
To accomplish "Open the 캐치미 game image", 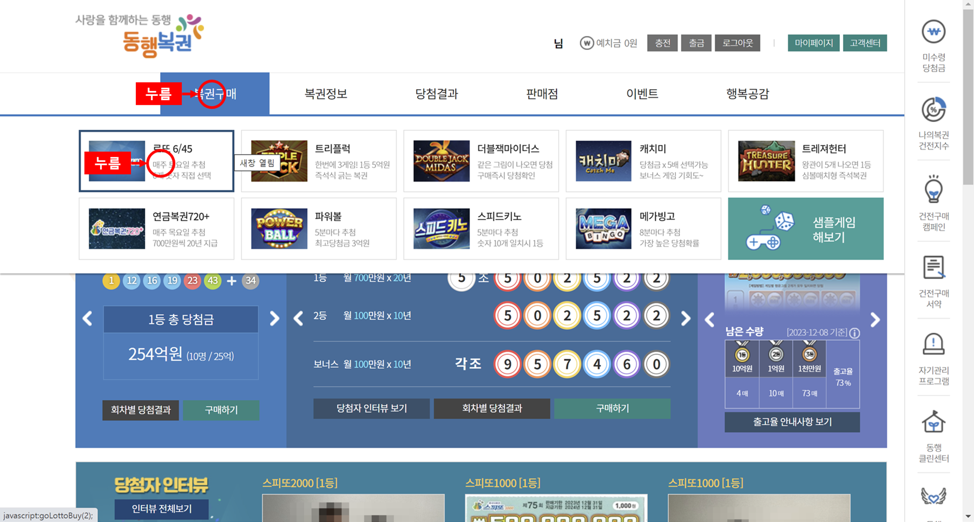I will [603, 161].
